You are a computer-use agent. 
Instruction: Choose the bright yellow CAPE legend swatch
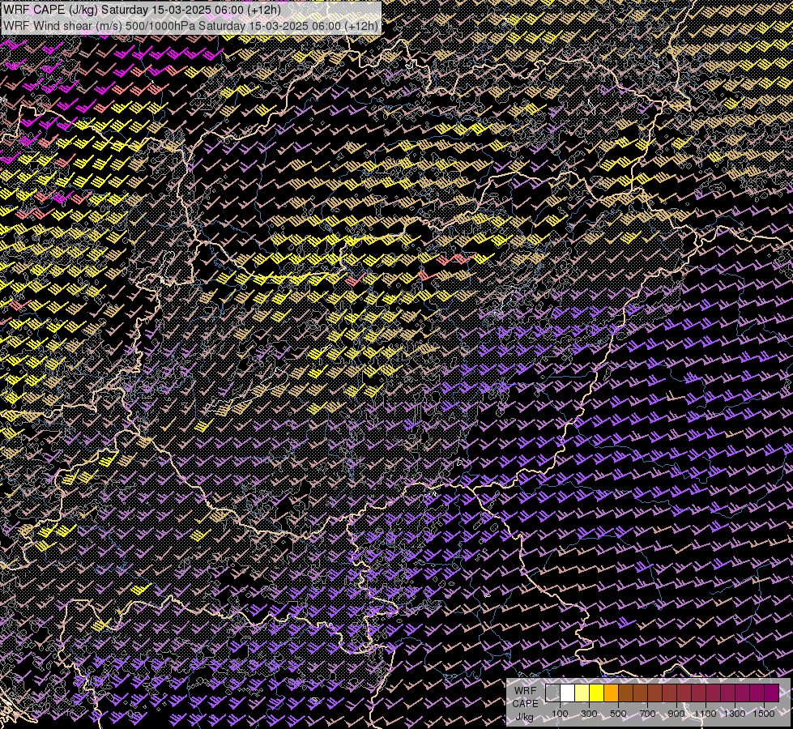pos(597,693)
